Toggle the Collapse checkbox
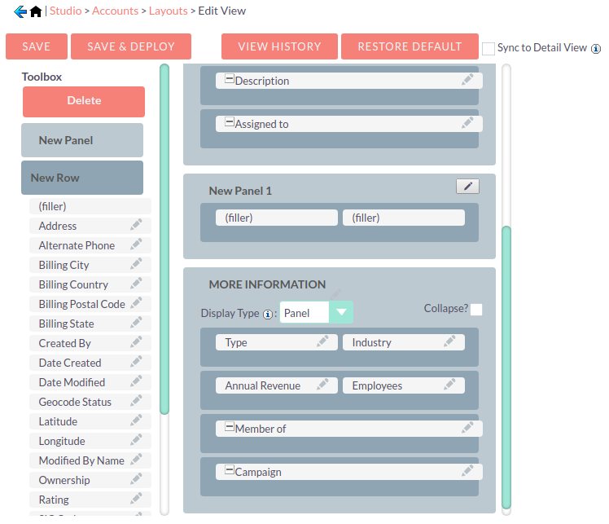This screenshot has width=609, height=524. click(476, 310)
